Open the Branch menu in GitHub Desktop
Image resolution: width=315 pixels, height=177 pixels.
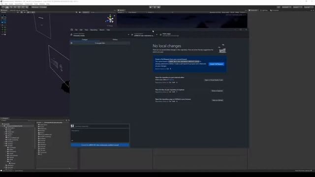point(102,30)
